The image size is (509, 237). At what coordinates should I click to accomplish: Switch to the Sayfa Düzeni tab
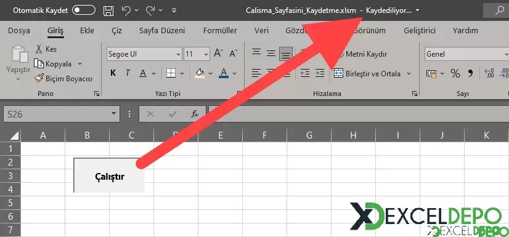point(162,31)
